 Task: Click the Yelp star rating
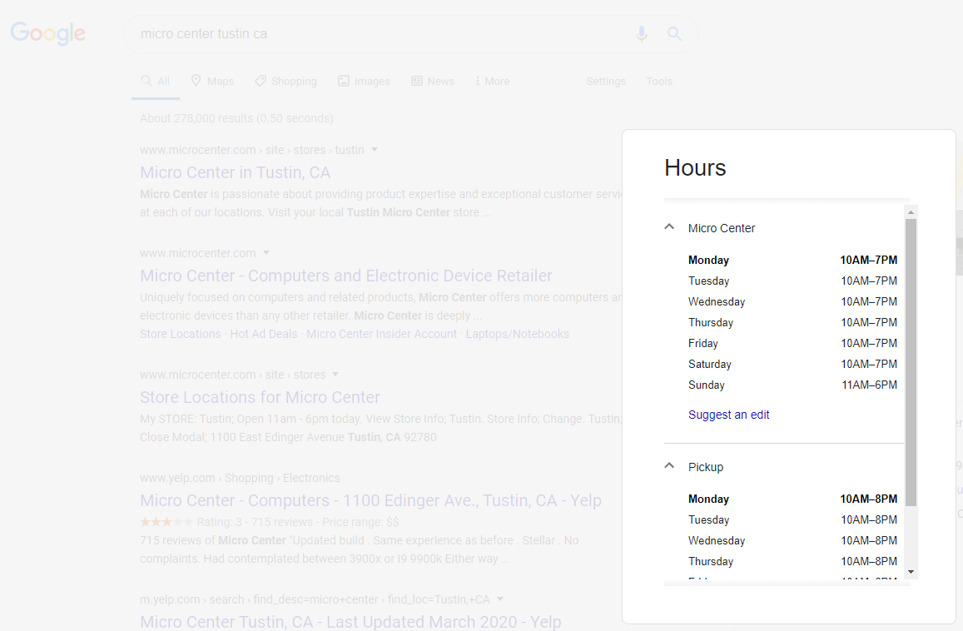point(166,522)
